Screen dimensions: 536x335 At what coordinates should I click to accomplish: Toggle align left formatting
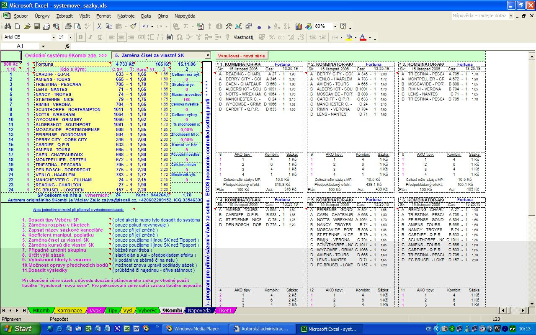click(112, 37)
